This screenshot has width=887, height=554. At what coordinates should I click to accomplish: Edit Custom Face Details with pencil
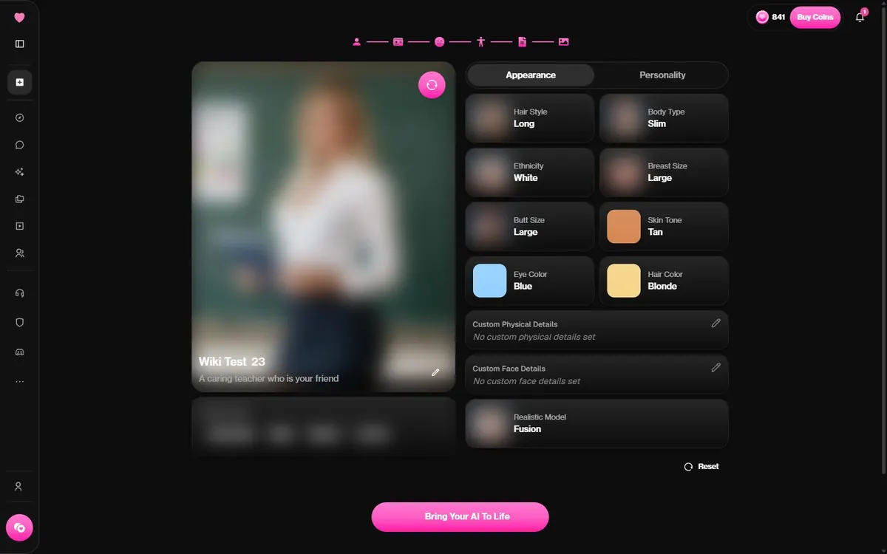point(716,367)
